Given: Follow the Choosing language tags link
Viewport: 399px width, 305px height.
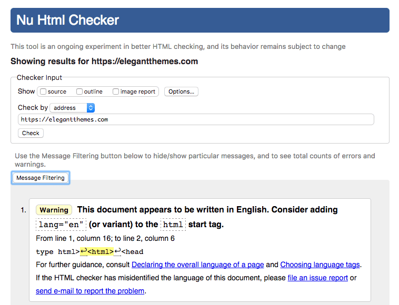Looking at the screenshot, I should pyautogui.click(x=320, y=265).
